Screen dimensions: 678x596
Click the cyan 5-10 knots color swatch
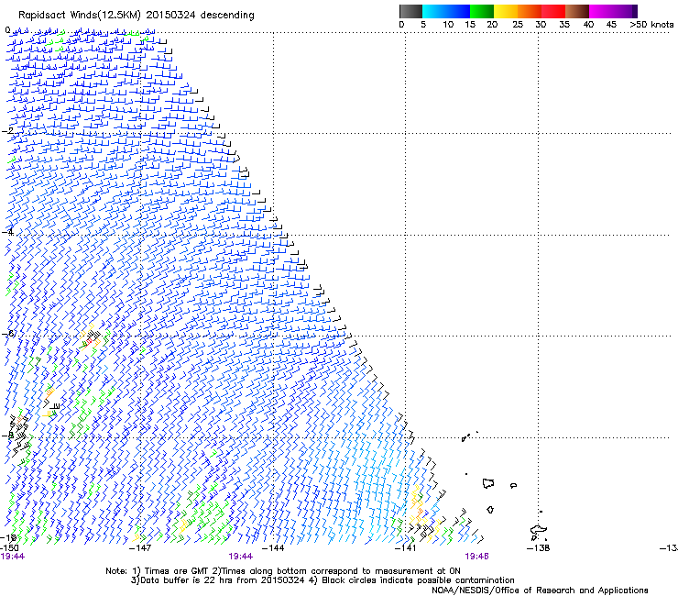point(433,11)
